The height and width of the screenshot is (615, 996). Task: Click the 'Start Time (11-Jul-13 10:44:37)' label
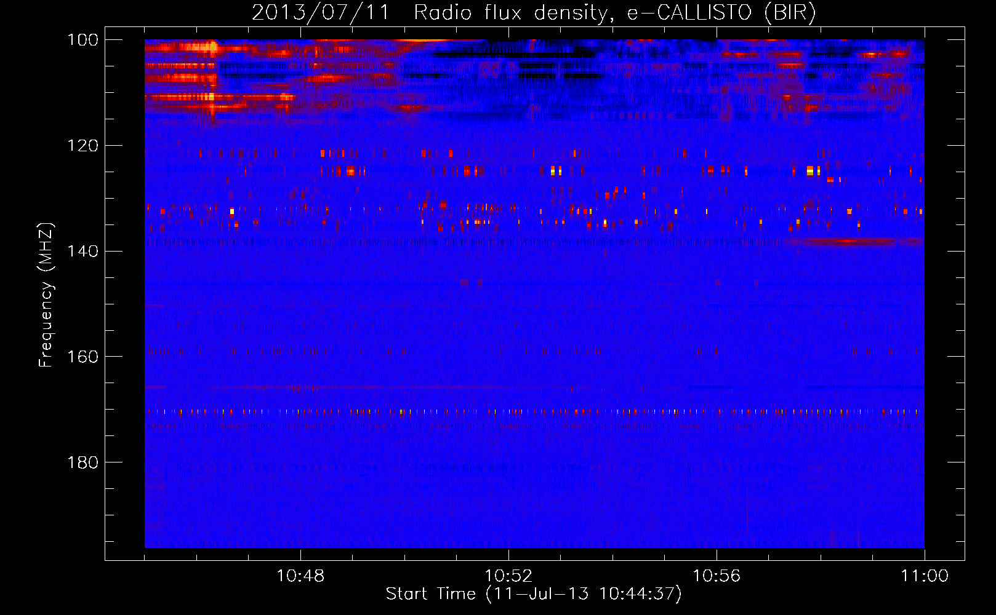534,594
